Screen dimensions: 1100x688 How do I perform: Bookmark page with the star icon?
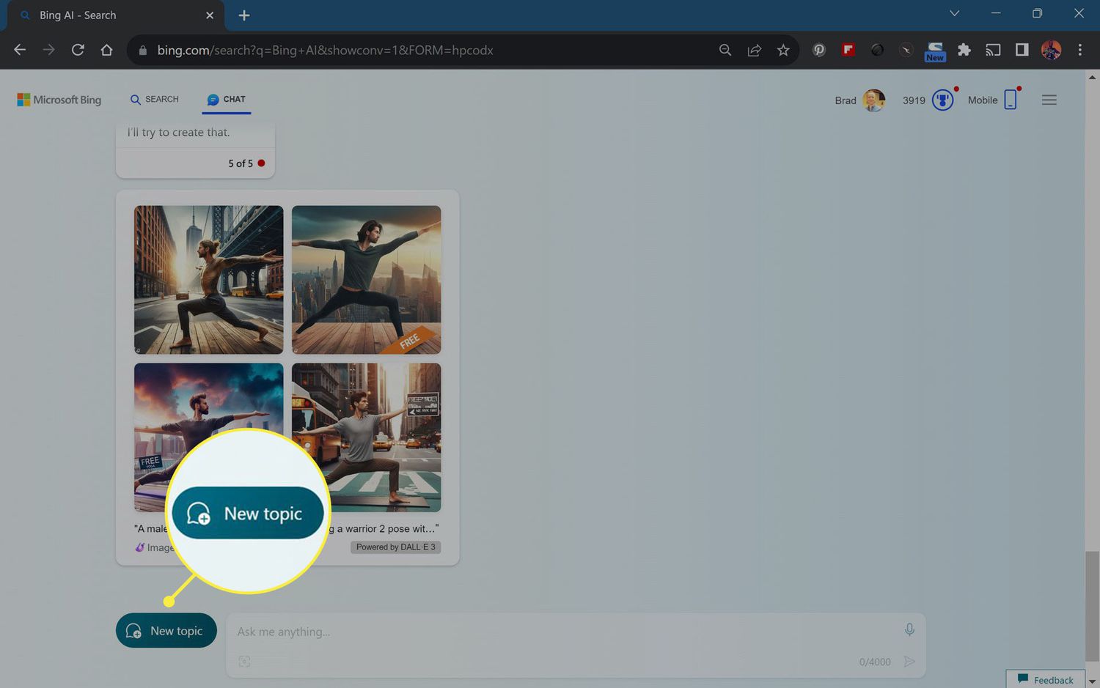pos(783,50)
